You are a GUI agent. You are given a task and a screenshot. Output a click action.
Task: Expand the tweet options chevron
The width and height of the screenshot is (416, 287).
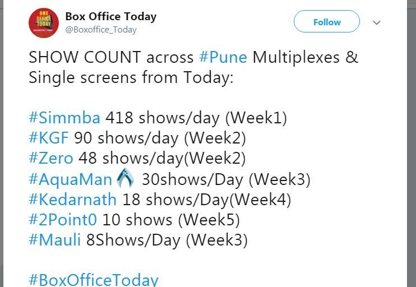(376, 23)
